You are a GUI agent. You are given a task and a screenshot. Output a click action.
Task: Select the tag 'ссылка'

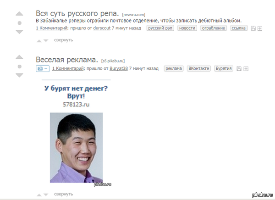click(239, 28)
